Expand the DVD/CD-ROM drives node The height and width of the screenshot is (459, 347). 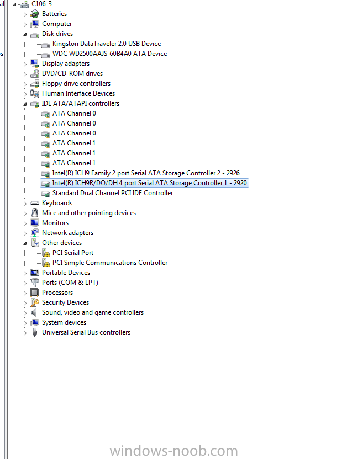click(x=25, y=74)
